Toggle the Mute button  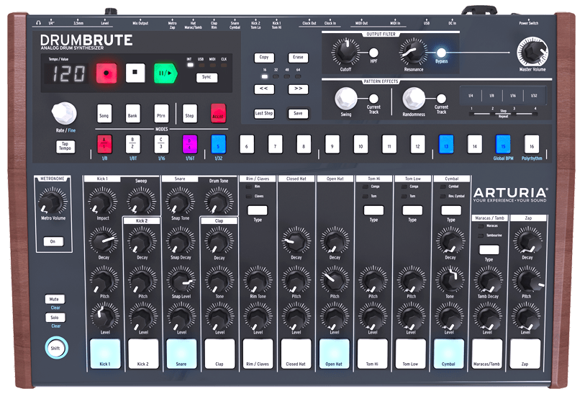point(55,299)
